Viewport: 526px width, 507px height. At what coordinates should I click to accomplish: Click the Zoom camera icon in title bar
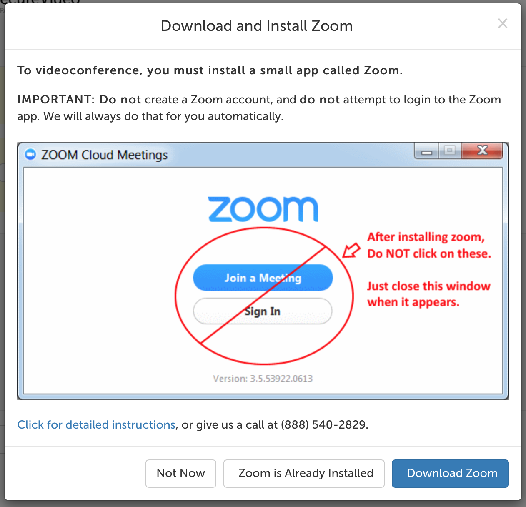click(30, 154)
